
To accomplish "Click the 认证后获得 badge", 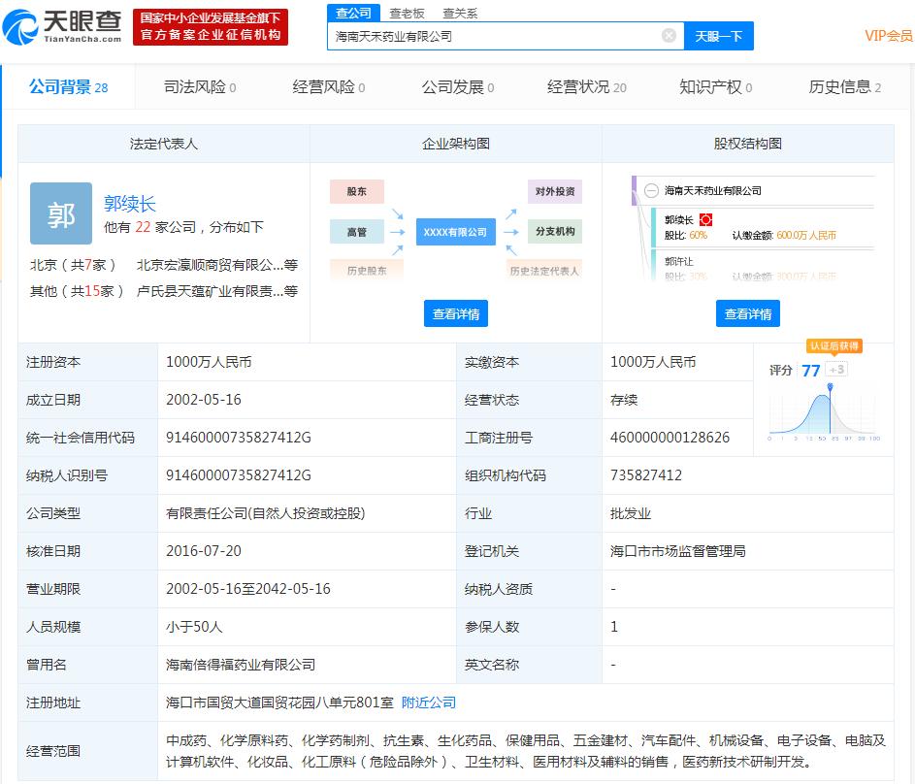I will (834, 346).
